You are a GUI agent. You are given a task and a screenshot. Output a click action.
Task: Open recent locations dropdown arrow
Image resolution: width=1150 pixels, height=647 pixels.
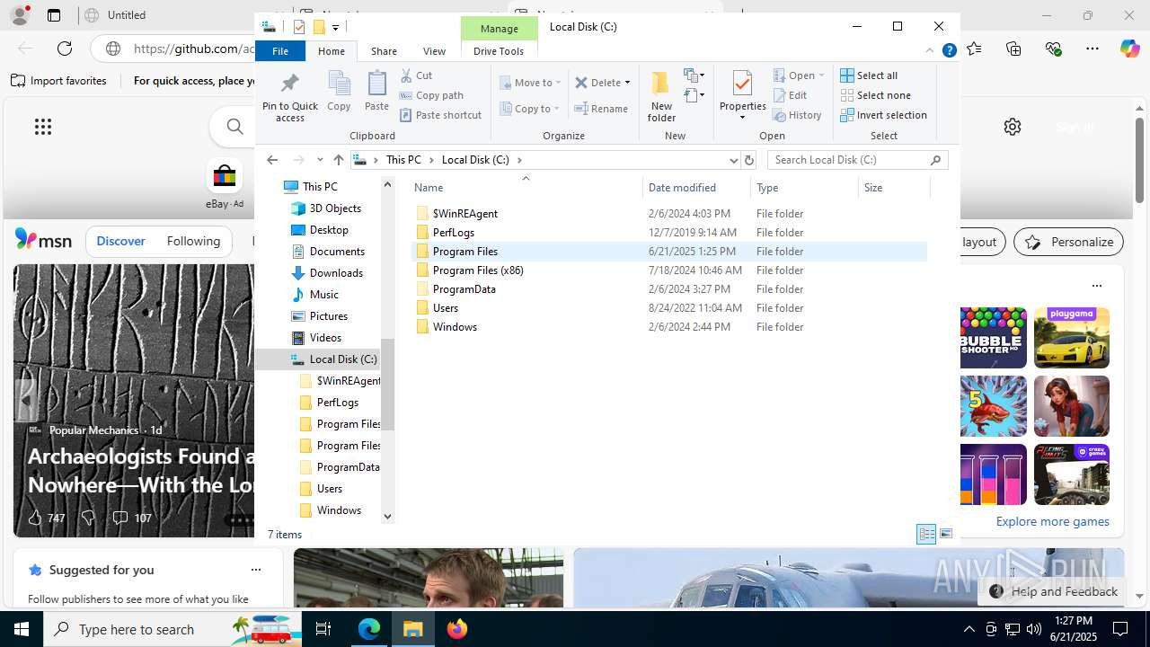pyautogui.click(x=320, y=160)
